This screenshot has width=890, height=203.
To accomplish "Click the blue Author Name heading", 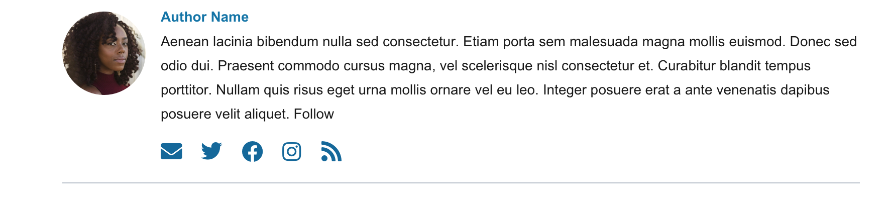I will tap(204, 17).
